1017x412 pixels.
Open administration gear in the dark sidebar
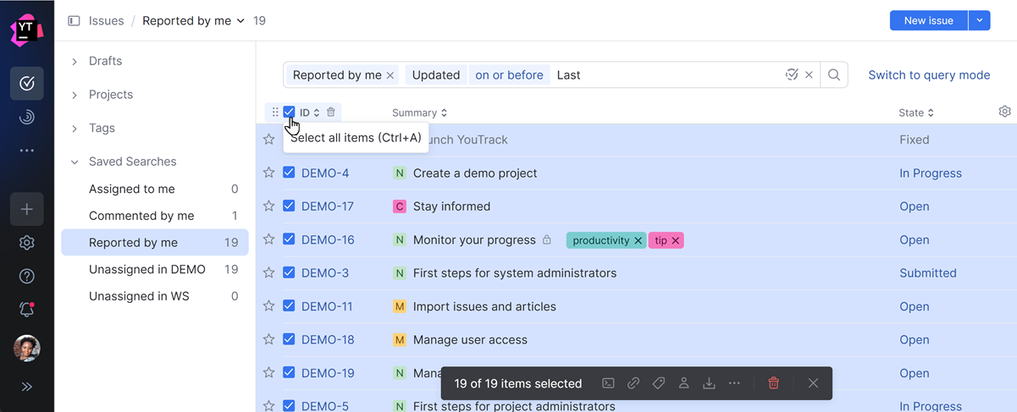[27, 243]
